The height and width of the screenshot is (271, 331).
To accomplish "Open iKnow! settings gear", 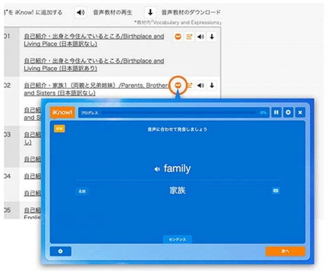I will pos(288,113).
